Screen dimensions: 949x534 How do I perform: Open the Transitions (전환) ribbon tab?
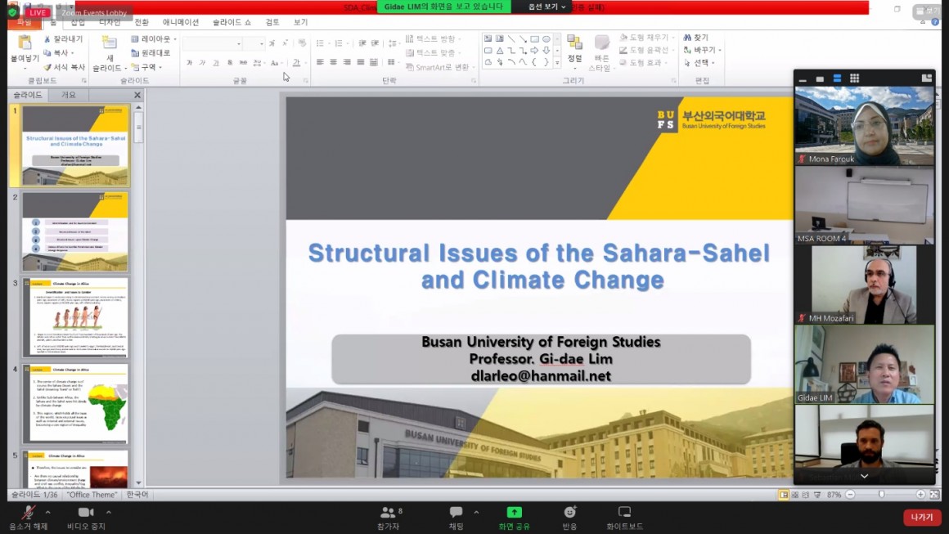point(142,22)
